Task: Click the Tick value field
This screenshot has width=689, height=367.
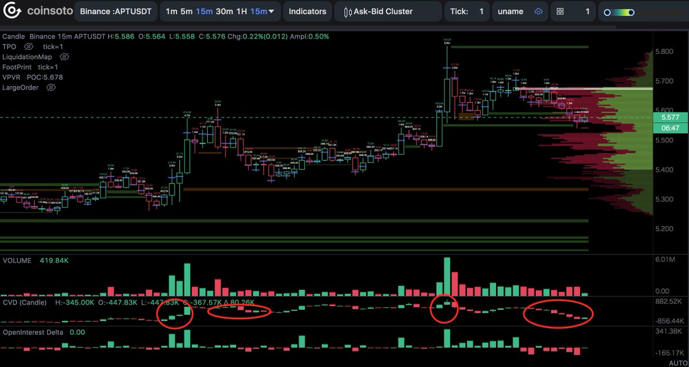Action: pyautogui.click(x=481, y=11)
